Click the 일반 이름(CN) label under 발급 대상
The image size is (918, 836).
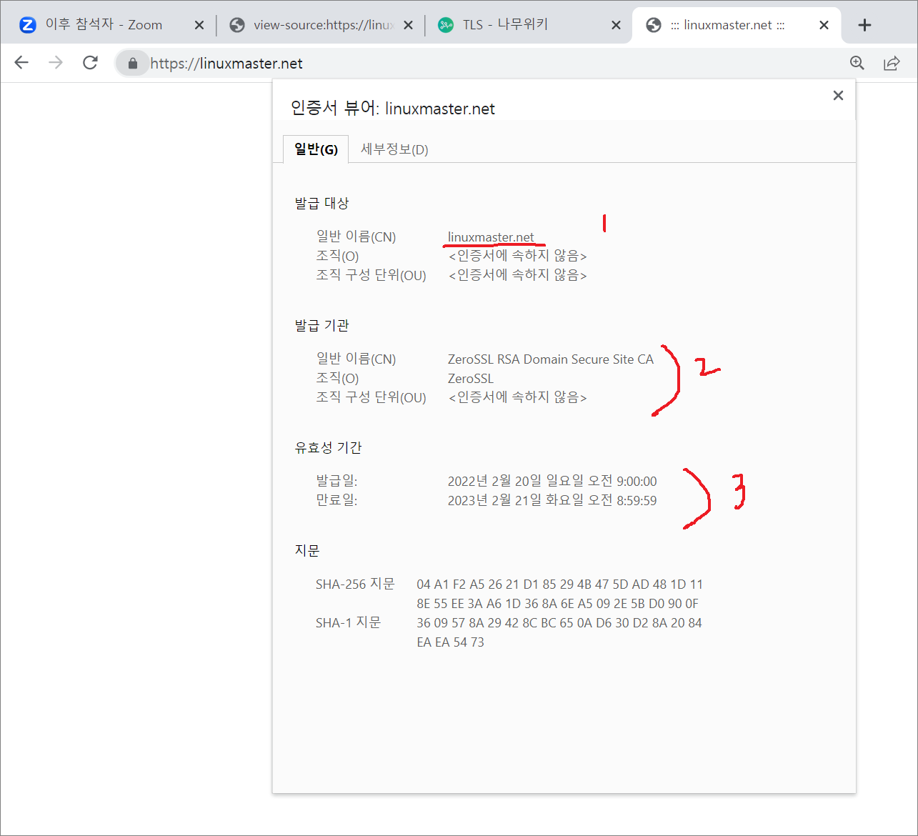356,237
